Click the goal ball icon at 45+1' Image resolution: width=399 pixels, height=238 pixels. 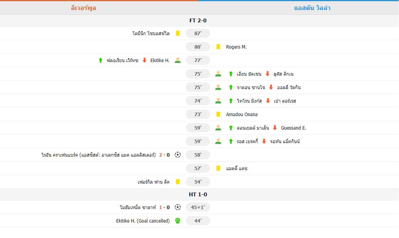pos(178,207)
